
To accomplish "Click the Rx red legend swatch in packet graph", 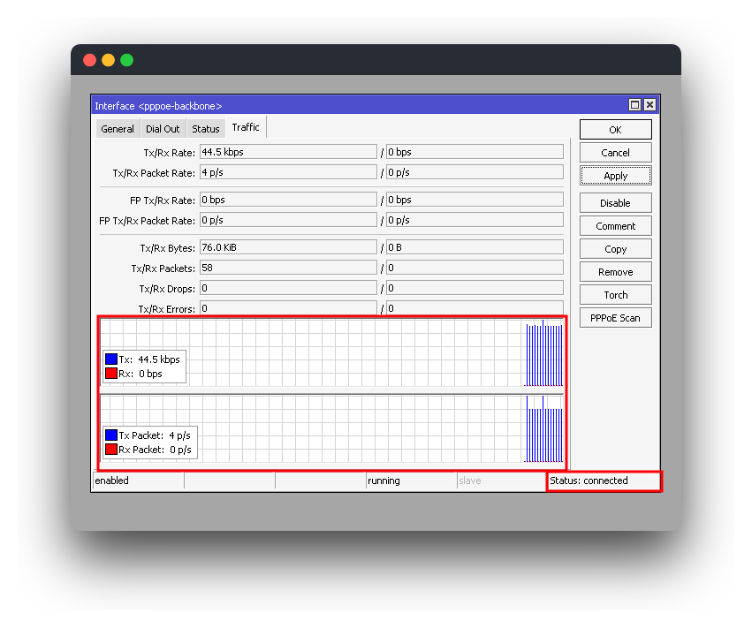I will pyautogui.click(x=110, y=449).
